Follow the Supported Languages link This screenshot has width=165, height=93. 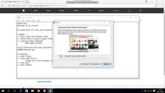coord(44,82)
